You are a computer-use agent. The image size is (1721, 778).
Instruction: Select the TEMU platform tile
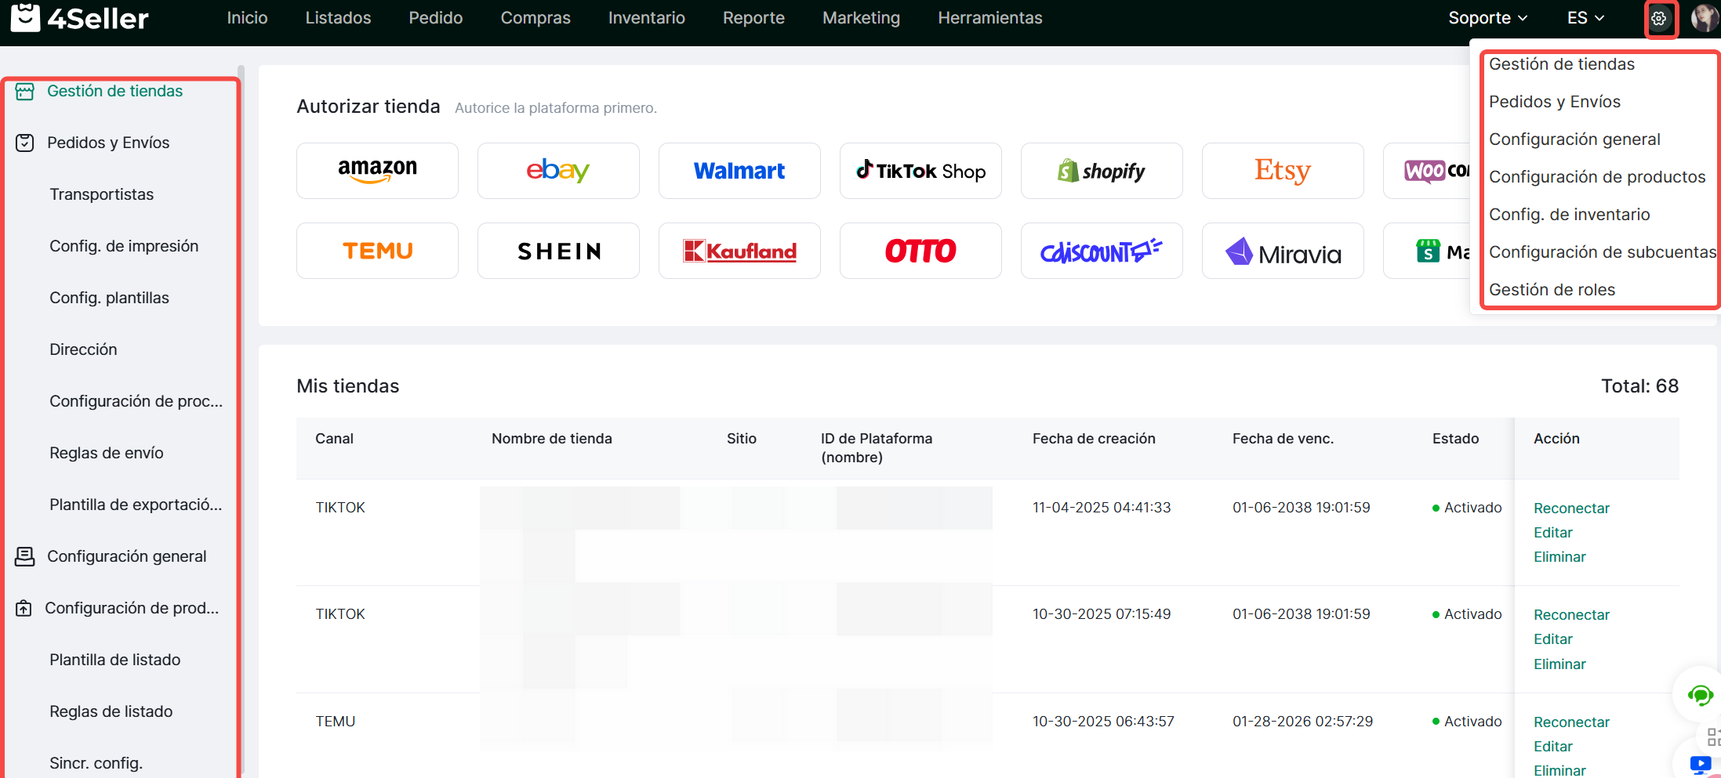click(377, 251)
